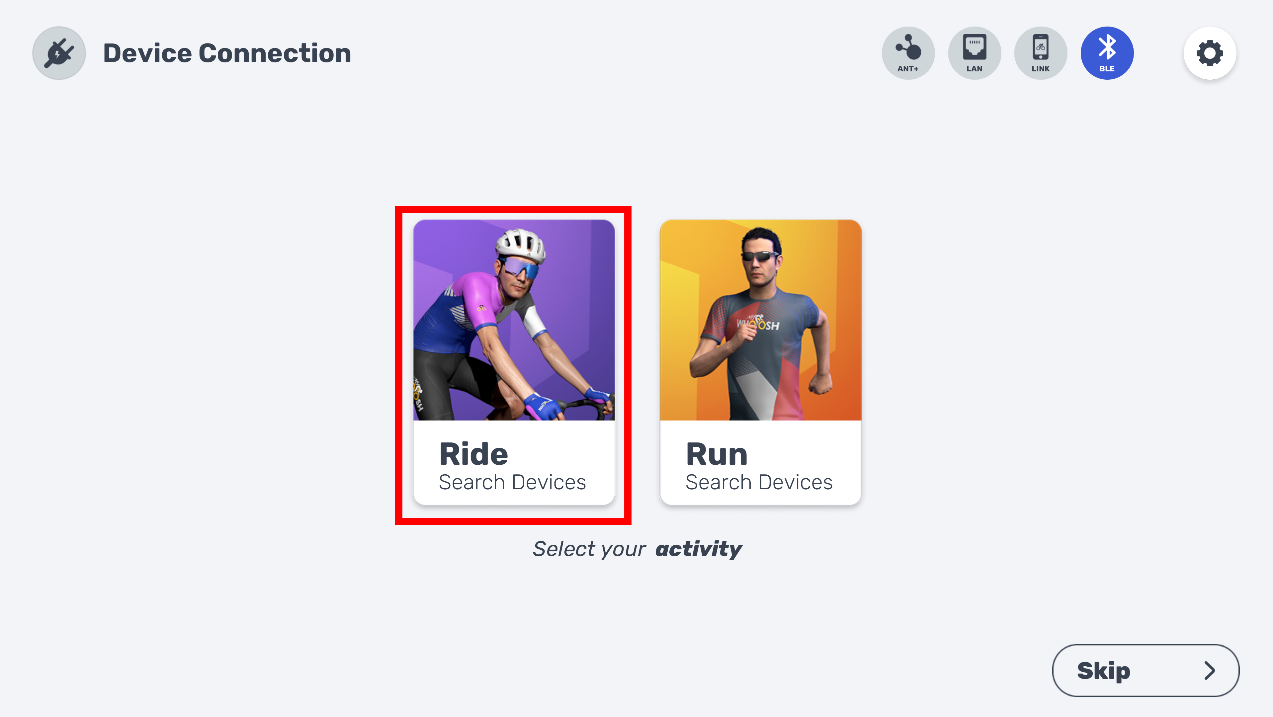
Task: Toggle the ANT+ connection icon
Action: click(908, 52)
